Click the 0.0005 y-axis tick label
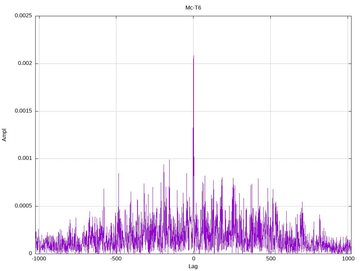Image resolution: width=361 pixels, height=271 pixels. point(23,206)
